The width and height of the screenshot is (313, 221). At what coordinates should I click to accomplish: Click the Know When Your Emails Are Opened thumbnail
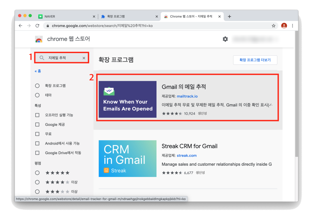(128, 99)
